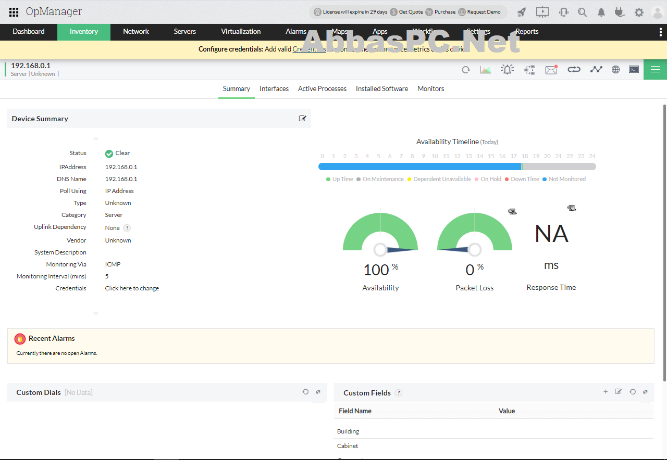Edit the Device Summary with pencil icon
Screen dimensions: 667x460
[302, 119]
